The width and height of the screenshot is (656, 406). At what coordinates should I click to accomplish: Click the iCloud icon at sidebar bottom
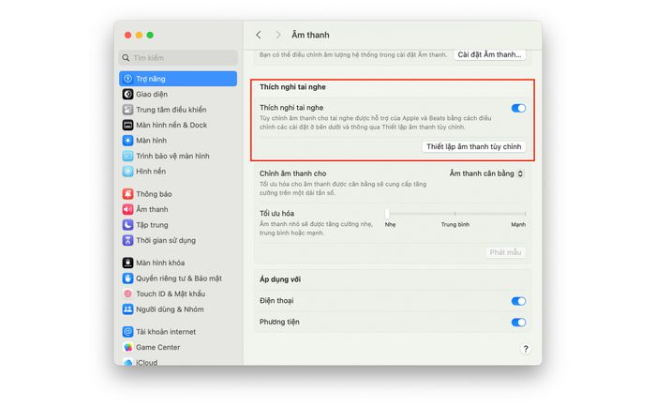coord(128,363)
